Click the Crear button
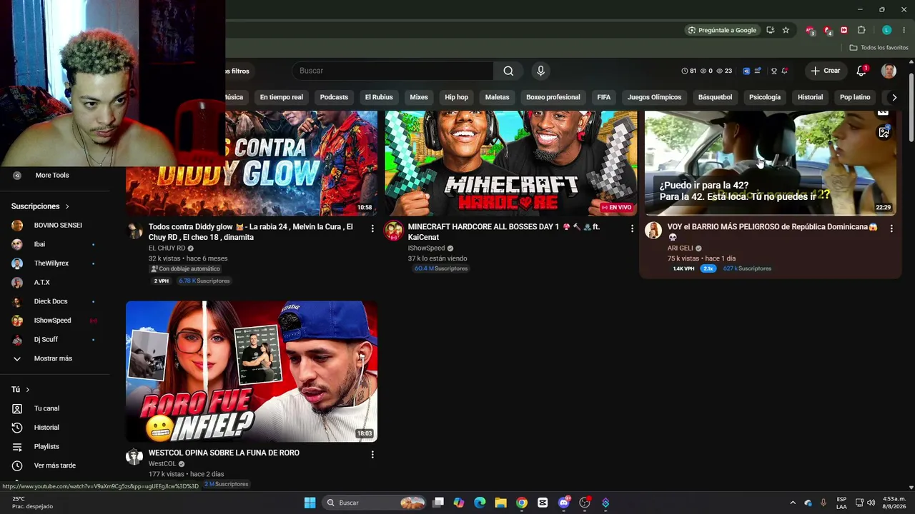Viewport: 915px width, 514px height. [x=826, y=71]
